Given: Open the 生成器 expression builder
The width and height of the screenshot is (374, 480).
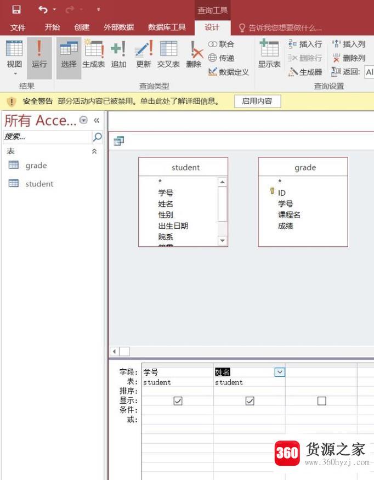Looking at the screenshot, I should [x=305, y=72].
